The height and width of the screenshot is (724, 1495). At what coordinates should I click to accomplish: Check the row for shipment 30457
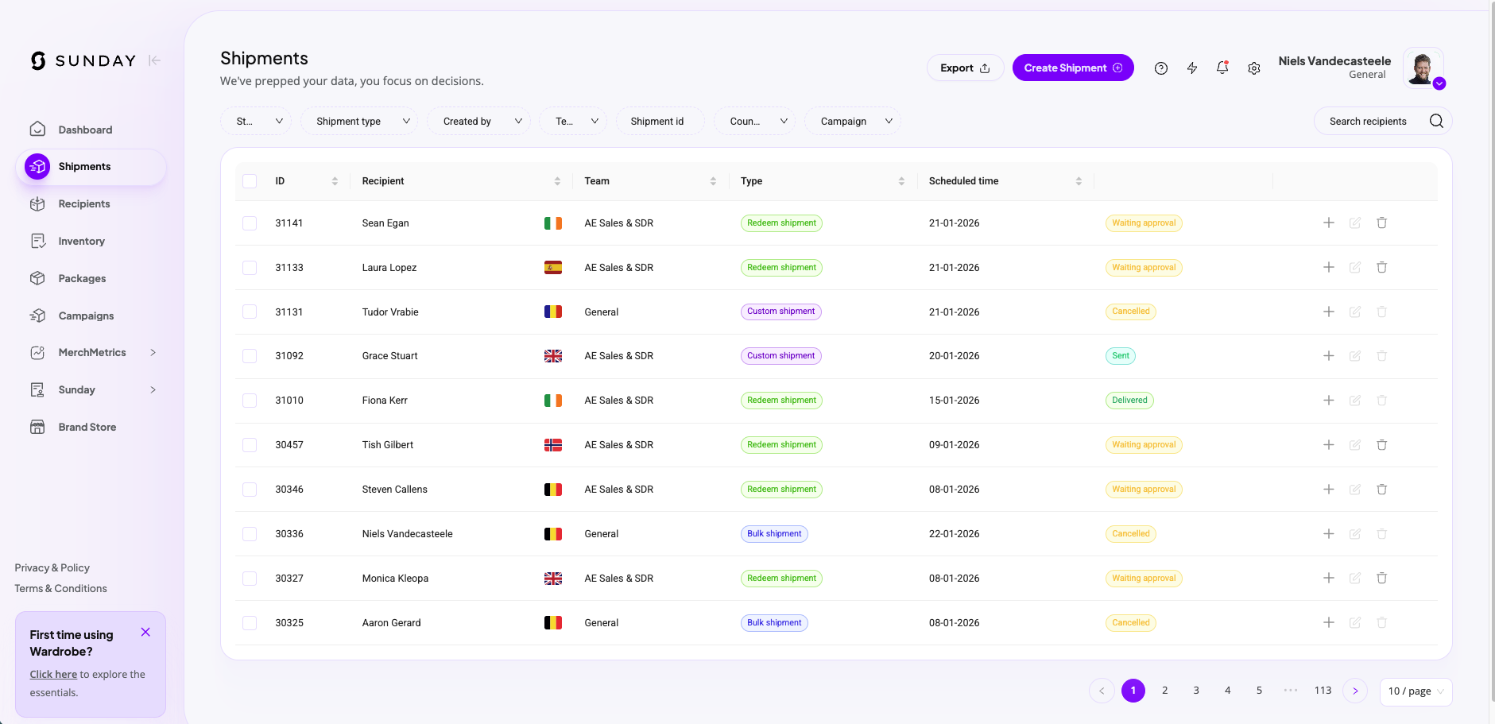(x=250, y=445)
